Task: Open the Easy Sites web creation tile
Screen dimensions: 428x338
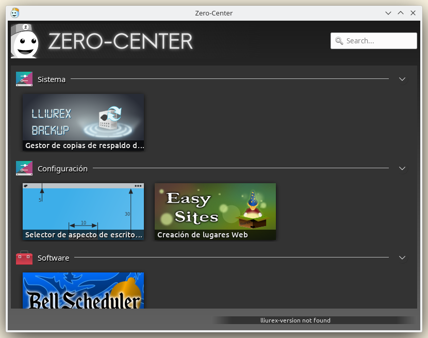Action: pos(215,211)
